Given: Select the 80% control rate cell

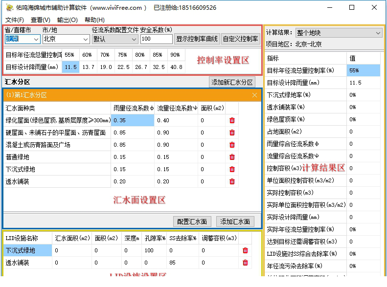Looking at the screenshot, I should point(141,55).
